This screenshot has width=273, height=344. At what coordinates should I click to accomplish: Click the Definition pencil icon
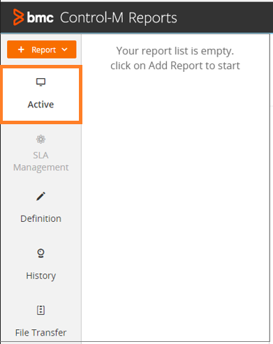40,196
